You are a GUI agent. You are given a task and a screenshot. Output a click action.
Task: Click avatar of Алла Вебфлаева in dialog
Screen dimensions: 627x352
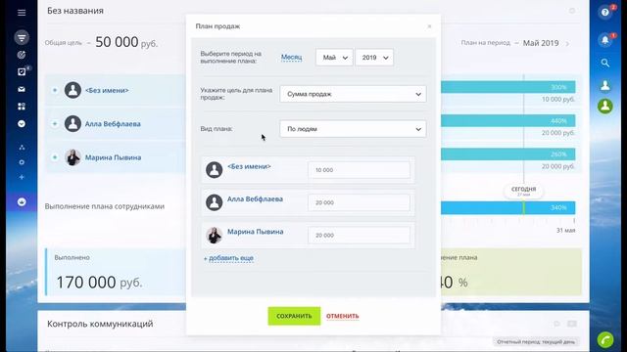tap(214, 202)
